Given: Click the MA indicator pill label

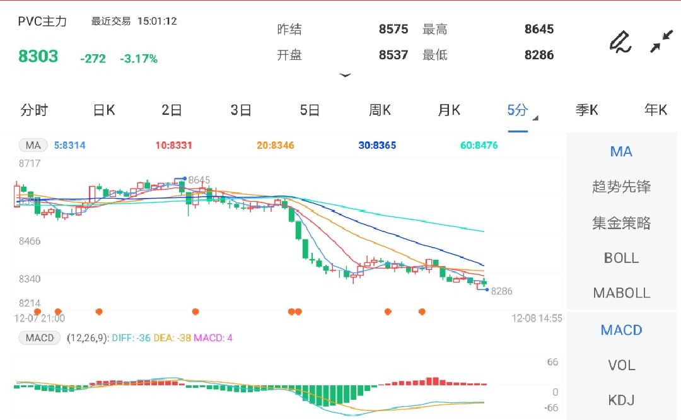Looking at the screenshot, I should [x=33, y=145].
